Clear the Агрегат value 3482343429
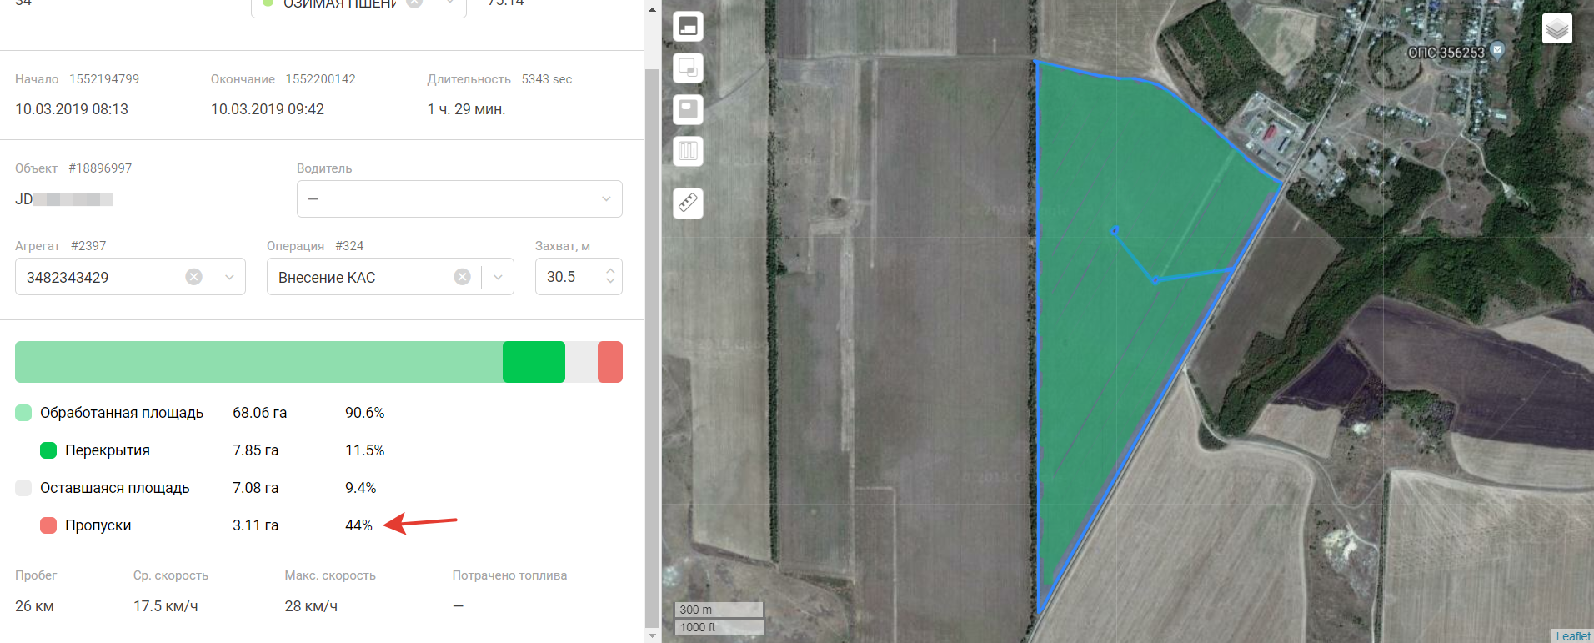The image size is (1594, 643). [193, 277]
